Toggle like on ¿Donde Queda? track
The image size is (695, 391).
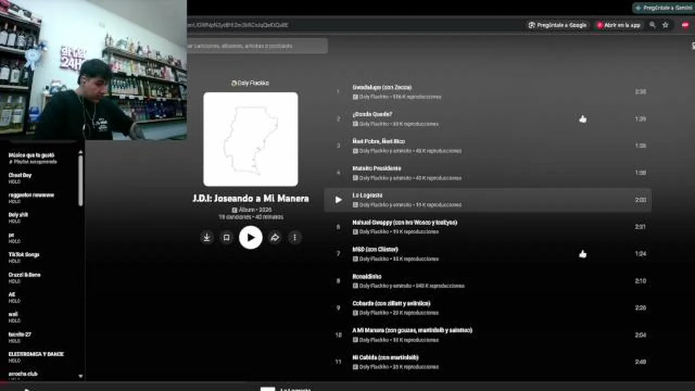(x=583, y=119)
